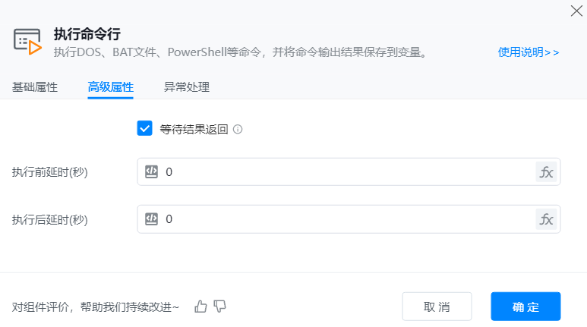Open the 异常处理 tab
The image size is (587, 327).
click(187, 86)
